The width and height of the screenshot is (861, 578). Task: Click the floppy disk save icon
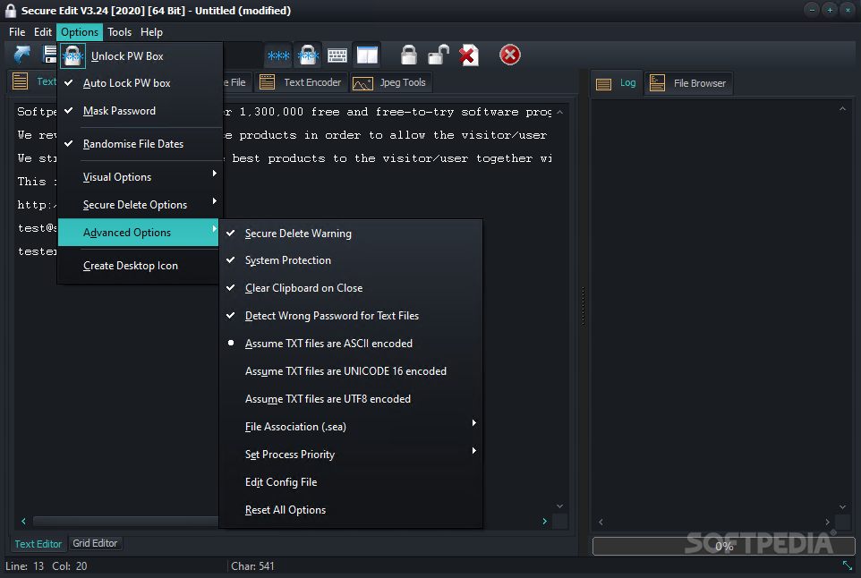[49, 55]
